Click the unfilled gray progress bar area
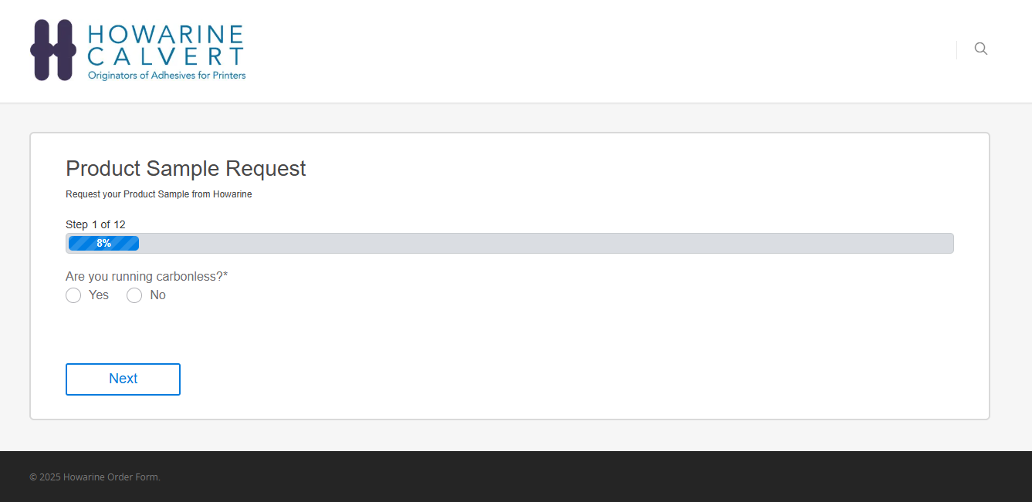The height and width of the screenshot is (502, 1032). [540, 244]
